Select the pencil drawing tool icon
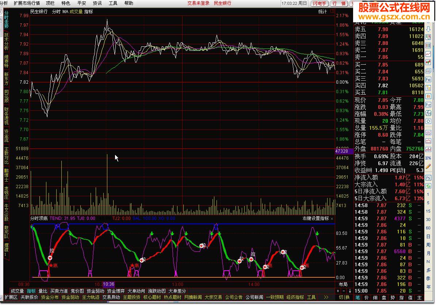This screenshot has height=305, width=436. [428, 166]
